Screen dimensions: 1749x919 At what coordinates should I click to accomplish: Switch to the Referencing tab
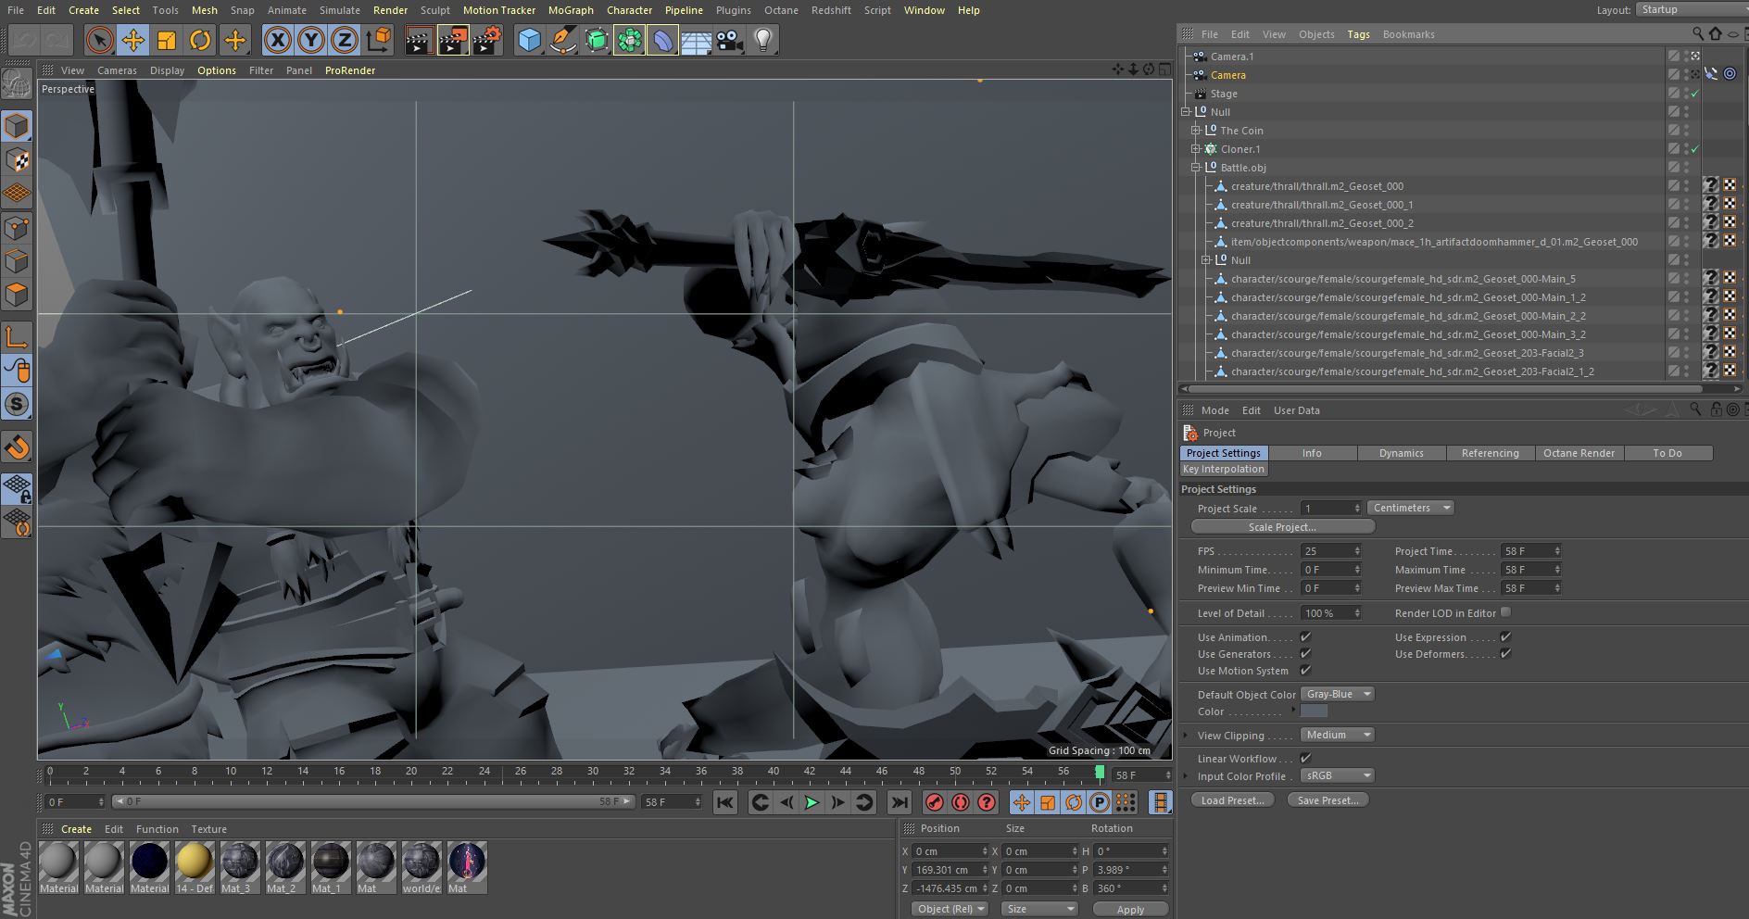1490,453
